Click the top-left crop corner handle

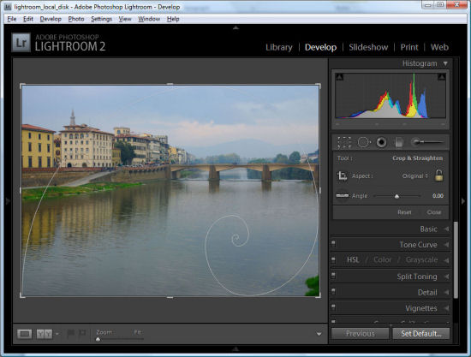tap(22, 86)
